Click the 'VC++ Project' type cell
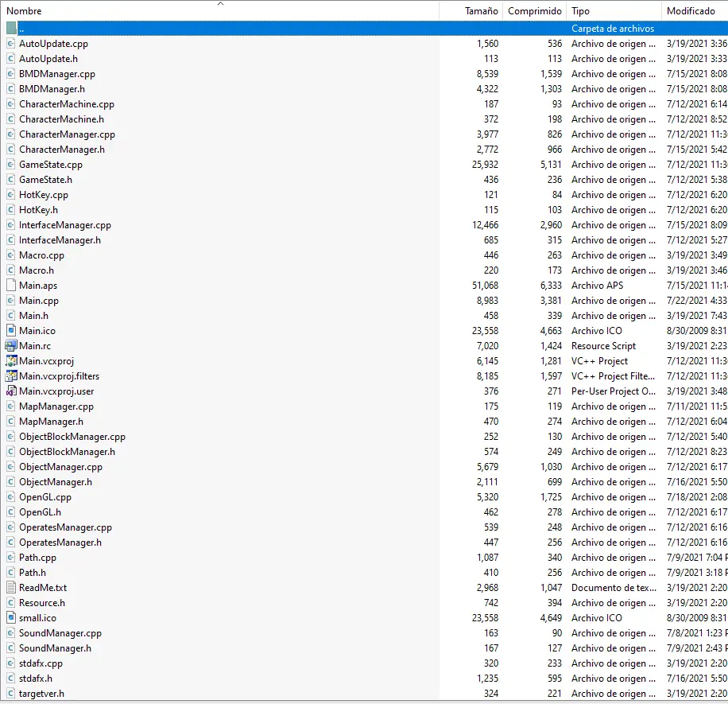 [599, 361]
